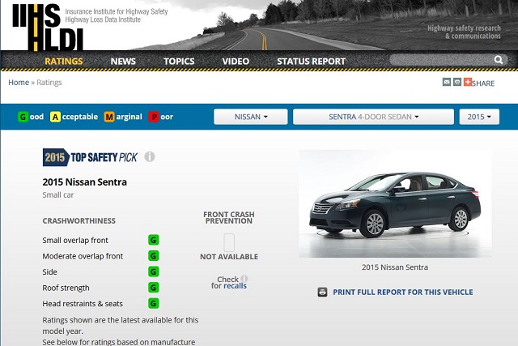Click the Side G rating badge
518x346 pixels.
(x=153, y=271)
